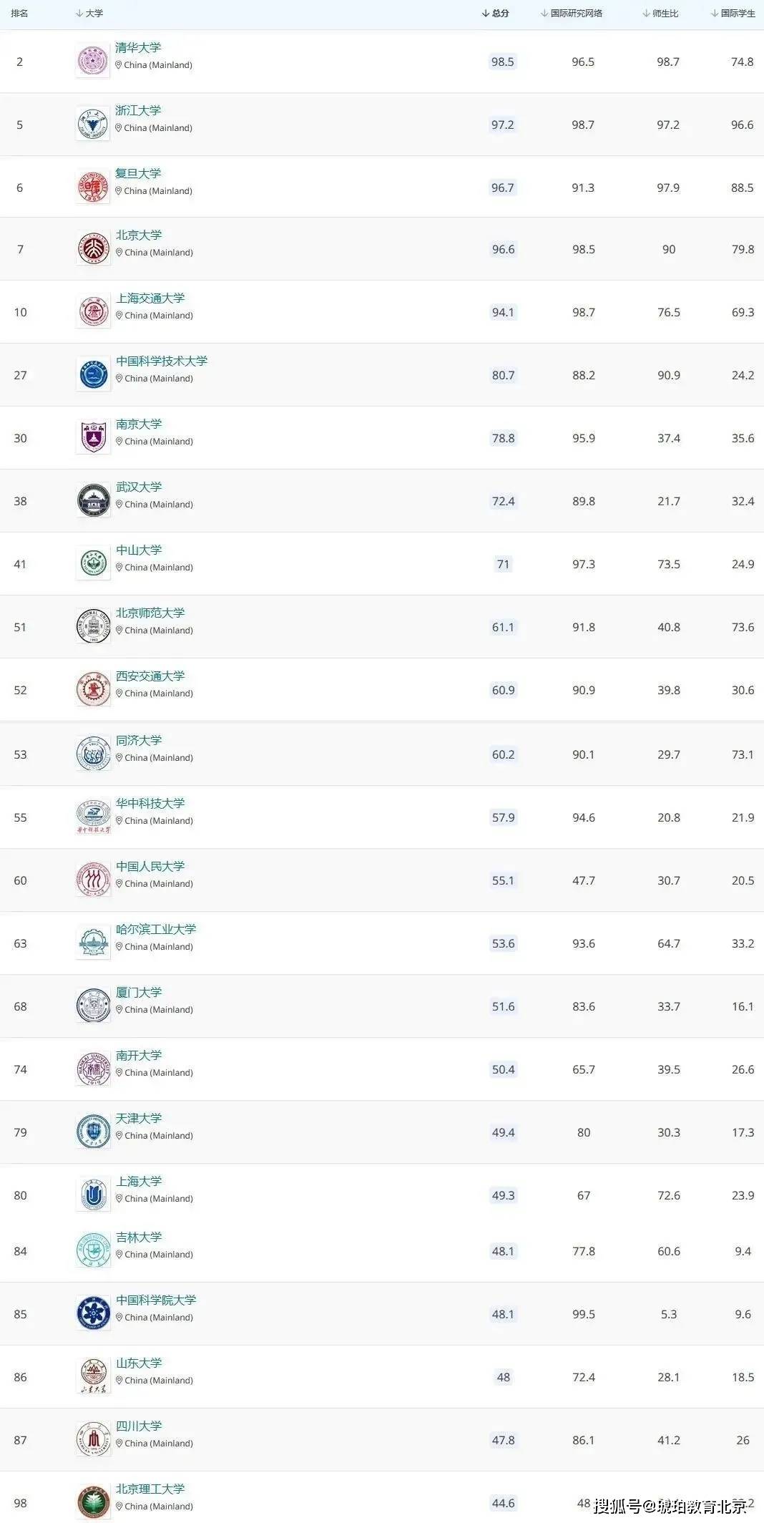Sort by 大学 column header

click(x=89, y=13)
